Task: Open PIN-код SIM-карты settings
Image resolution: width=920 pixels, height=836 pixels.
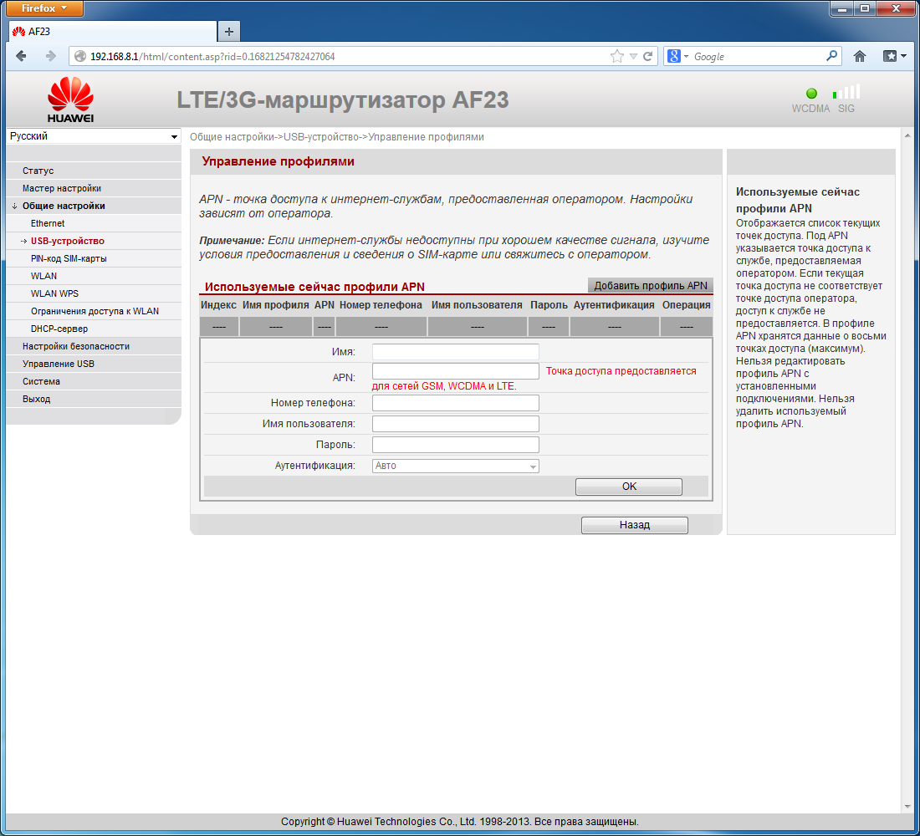Action: 69,258
